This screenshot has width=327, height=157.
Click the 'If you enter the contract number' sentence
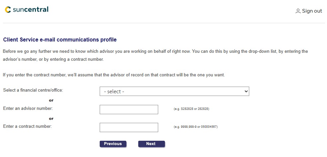click(114, 75)
